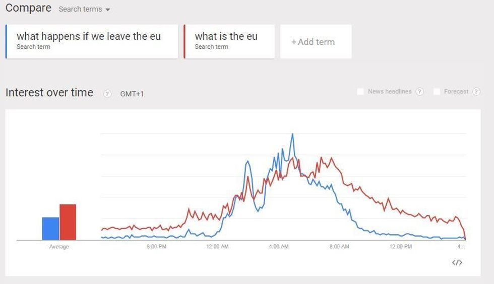The height and width of the screenshot is (284, 494).
Task: Click the embed code icon below the chart
Action: [x=457, y=262]
